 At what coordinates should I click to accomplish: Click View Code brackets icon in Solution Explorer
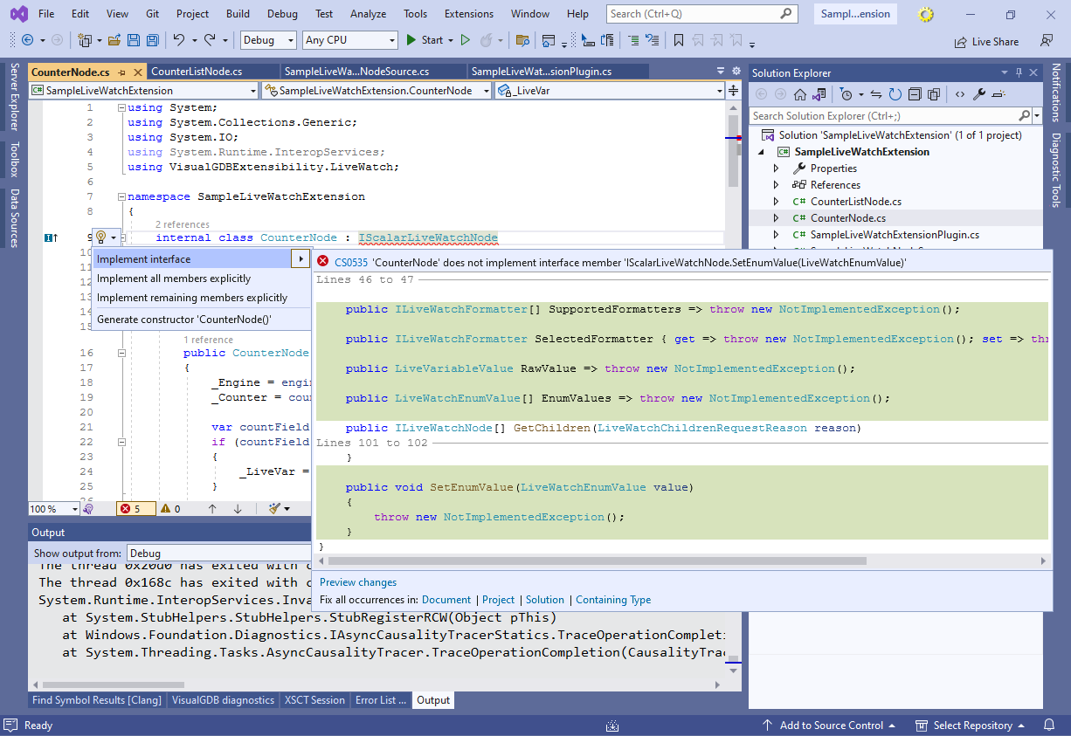[x=960, y=94]
